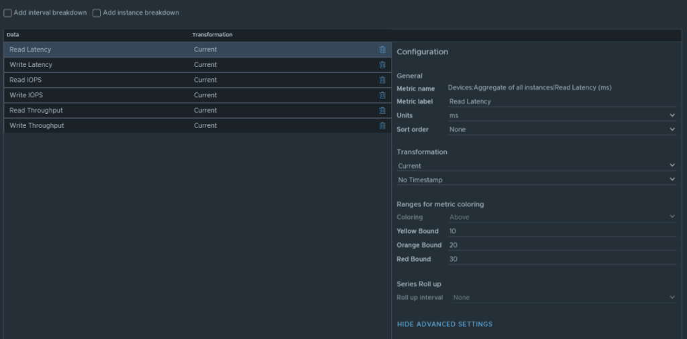The height and width of the screenshot is (339, 687).
Task: Select the Write Latency data row
Action: pos(101,65)
